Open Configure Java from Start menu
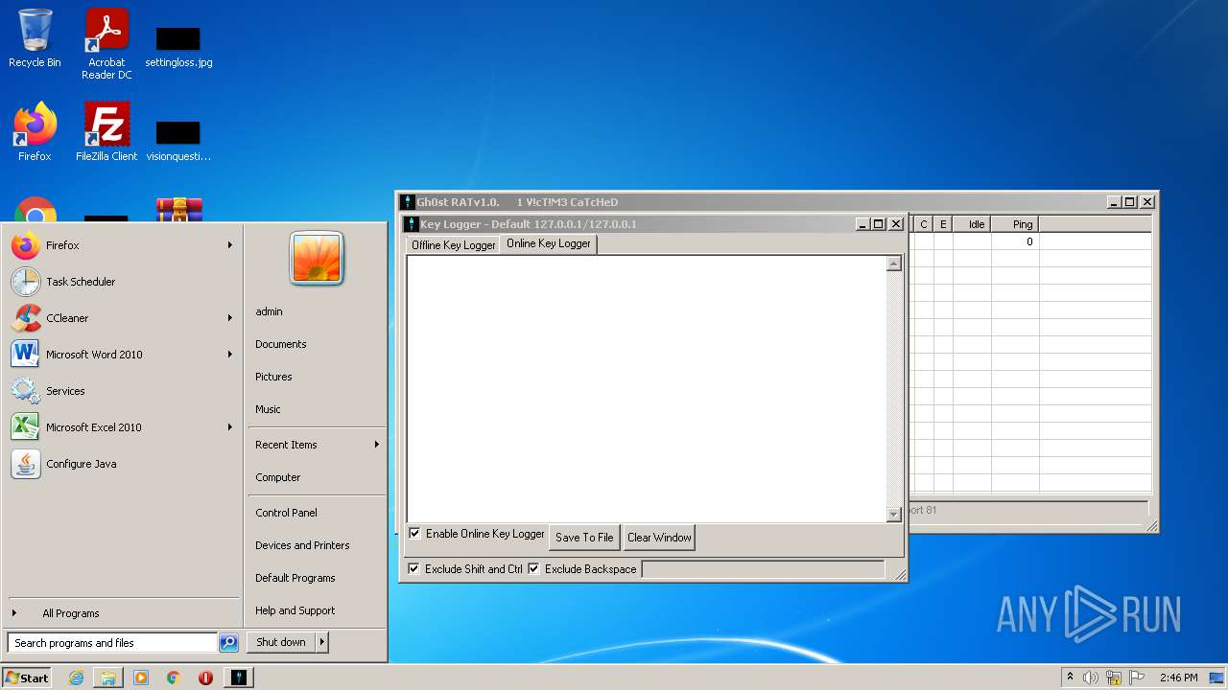1228x690 pixels. pos(122,464)
